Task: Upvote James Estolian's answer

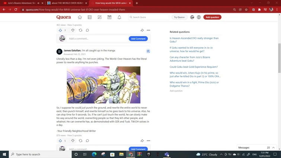Action: [60, 141]
